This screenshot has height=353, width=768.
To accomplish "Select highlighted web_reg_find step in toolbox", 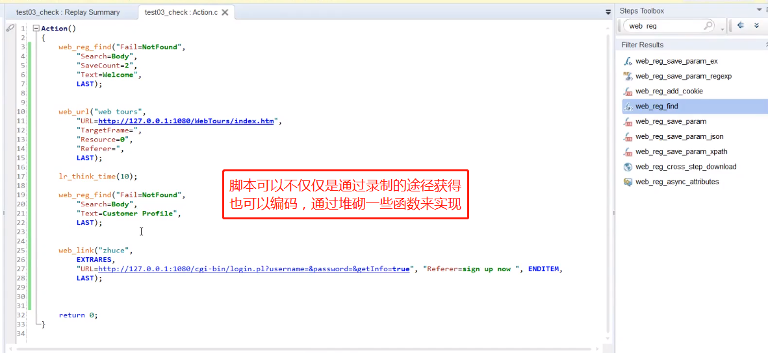I will click(695, 106).
